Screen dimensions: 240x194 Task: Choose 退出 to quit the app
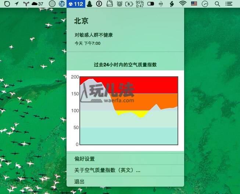[79, 182]
